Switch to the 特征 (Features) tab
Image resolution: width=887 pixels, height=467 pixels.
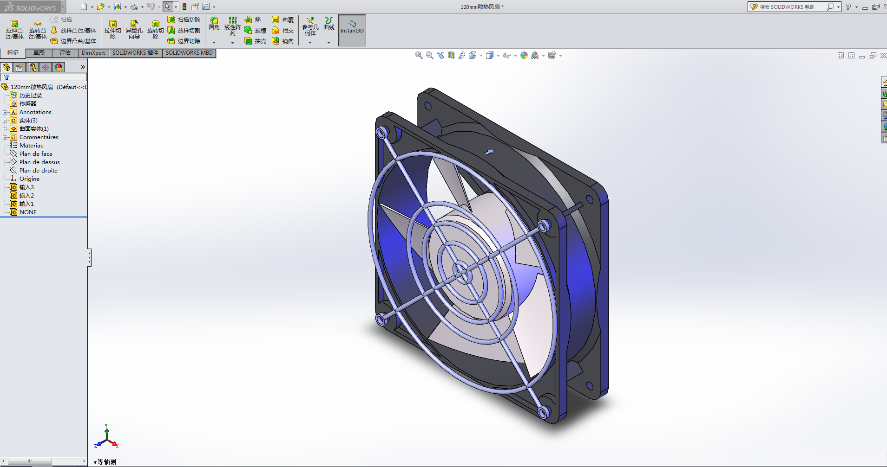pyautogui.click(x=13, y=53)
